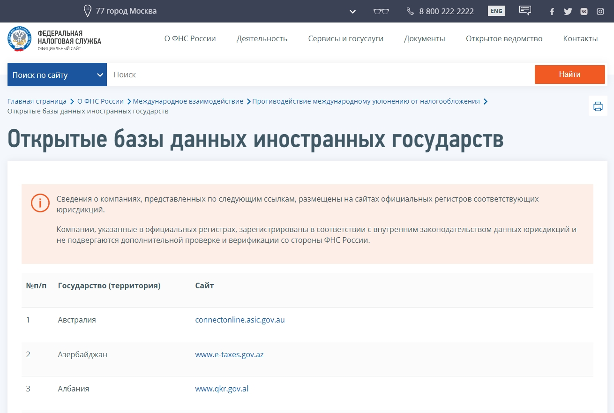Focus the 'Поиск' search input field

pos(321,75)
